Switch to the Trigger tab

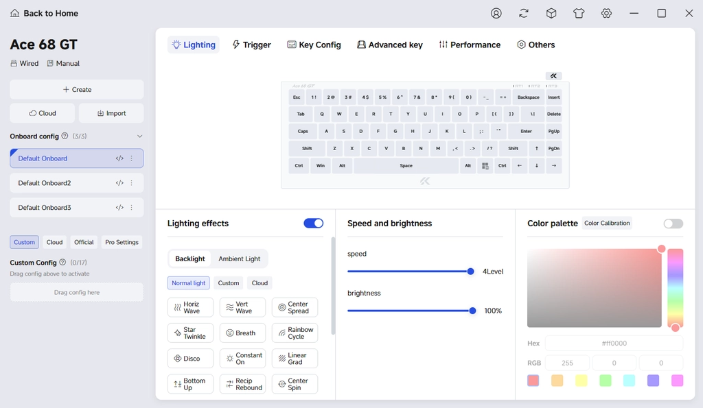251,45
